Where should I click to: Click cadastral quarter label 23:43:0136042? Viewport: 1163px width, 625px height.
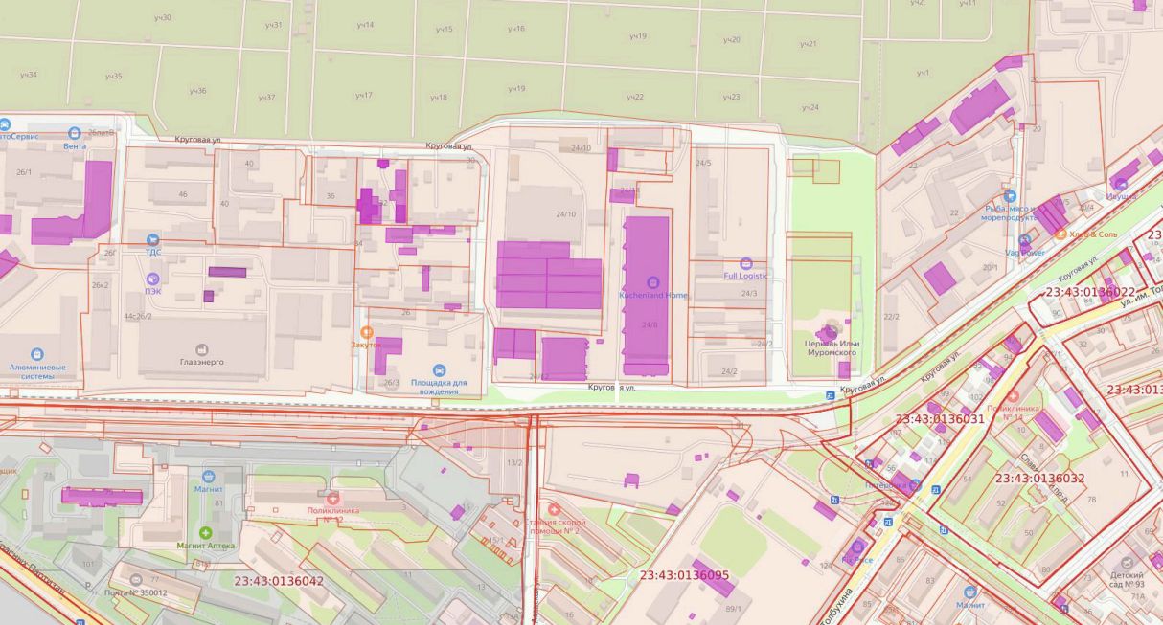(279, 580)
